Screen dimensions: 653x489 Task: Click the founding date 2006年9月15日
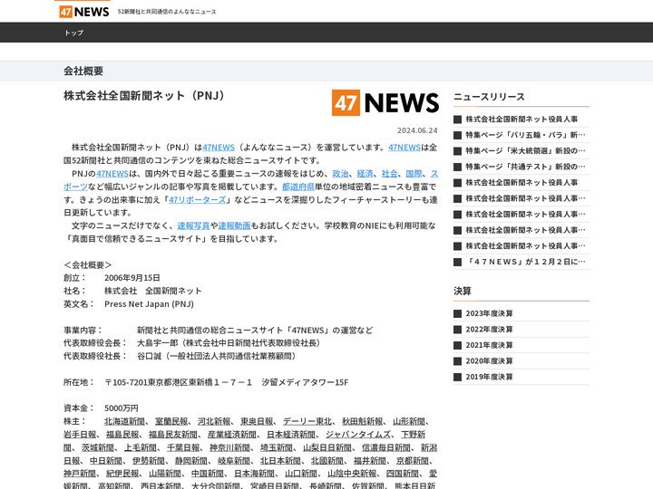click(x=132, y=278)
